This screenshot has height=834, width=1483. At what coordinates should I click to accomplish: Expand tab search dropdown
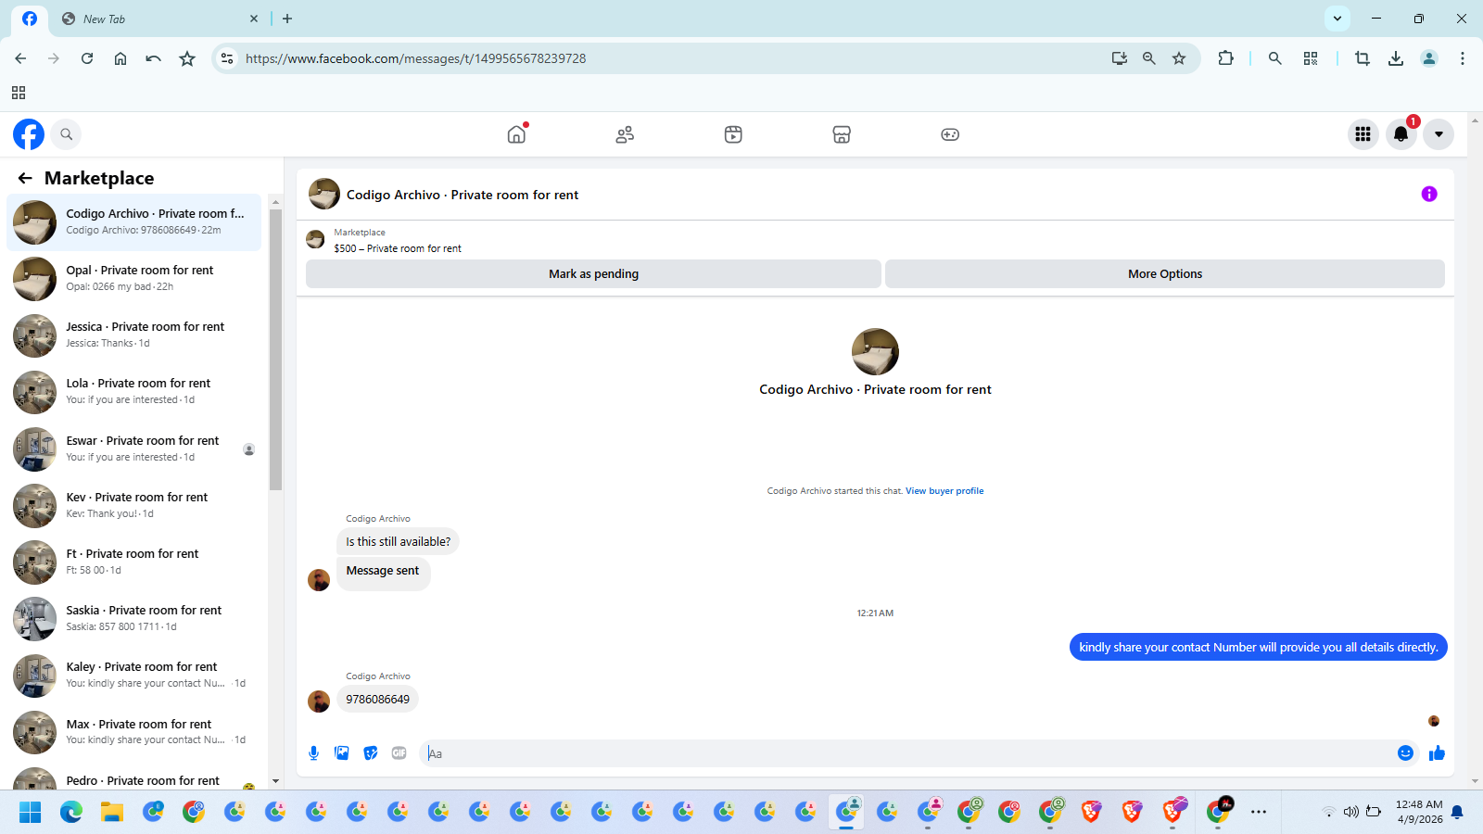pyautogui.click(x=1337, y=19)
